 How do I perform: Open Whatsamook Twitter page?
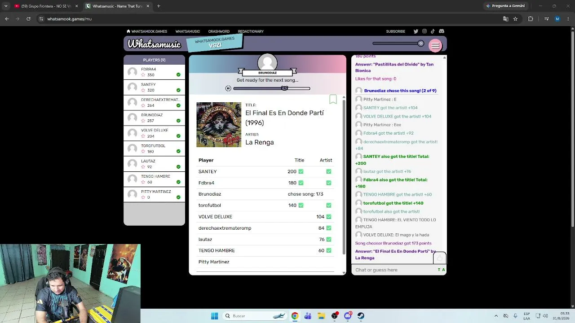(416, 31)
